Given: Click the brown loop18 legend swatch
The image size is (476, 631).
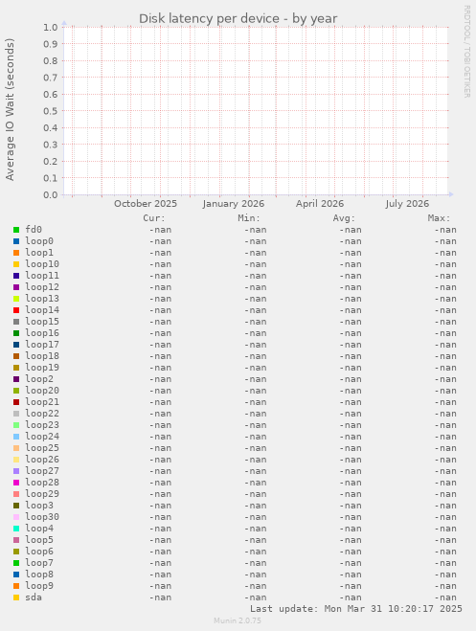Looking at the screenshot, I should pyautogui.click(x=16, y=356).
